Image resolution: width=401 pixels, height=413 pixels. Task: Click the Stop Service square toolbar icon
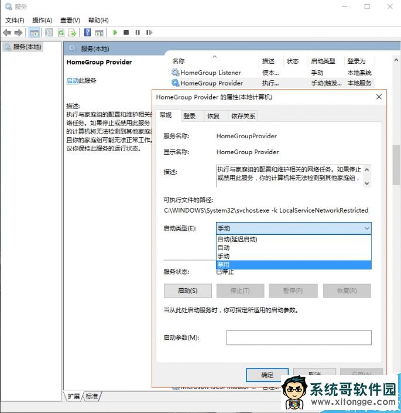126,33
